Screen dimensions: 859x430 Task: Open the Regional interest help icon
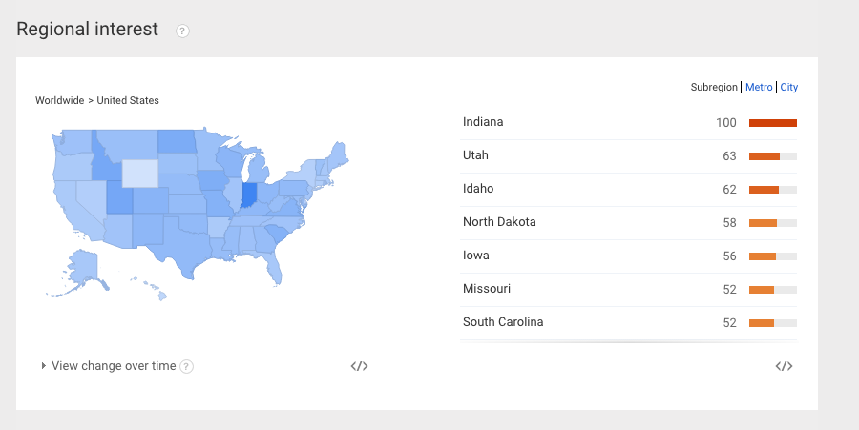pyautogui.click(x=182, y=31)
